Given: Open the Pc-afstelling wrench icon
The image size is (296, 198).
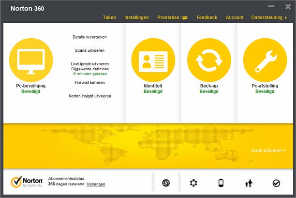Looking at the screenshot, I should tap(265, 60).
